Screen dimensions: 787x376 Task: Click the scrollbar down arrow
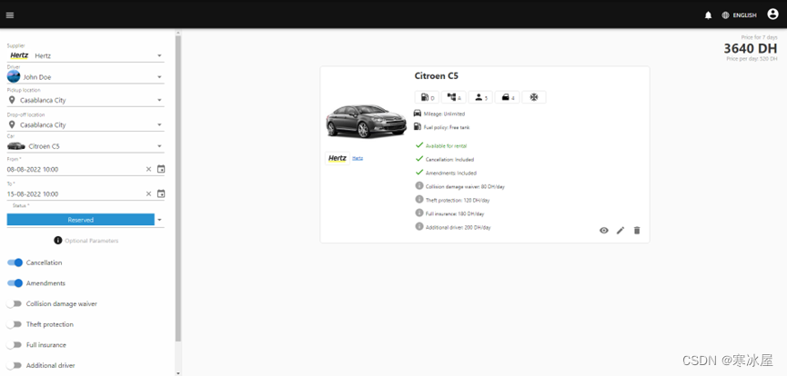click(178, 372)
